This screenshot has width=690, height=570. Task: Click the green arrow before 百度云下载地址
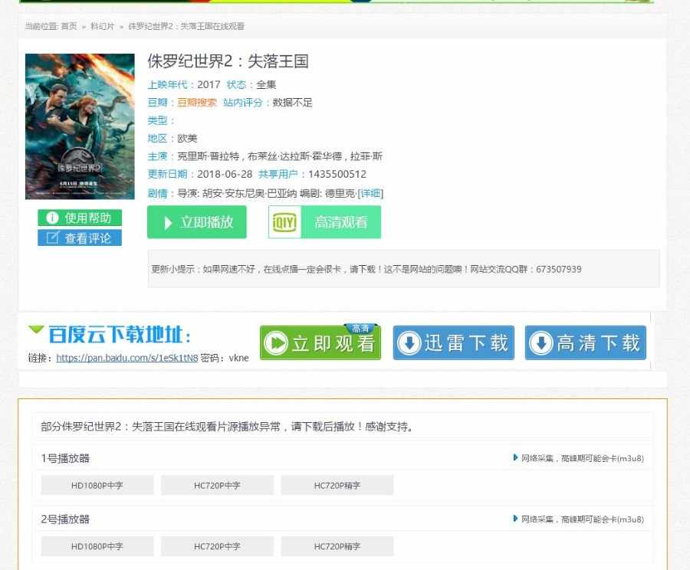tap(36, 329)
